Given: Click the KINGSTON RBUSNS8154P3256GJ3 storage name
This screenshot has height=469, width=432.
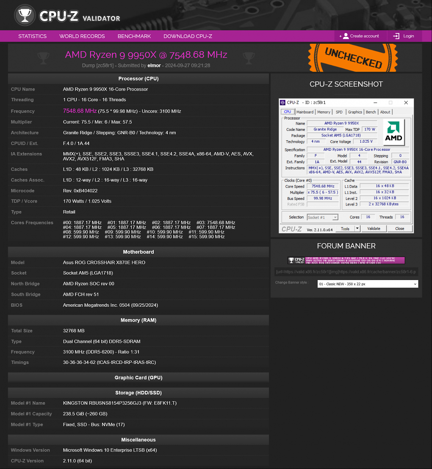Looking at the screenshot, I should pos(119,403).
